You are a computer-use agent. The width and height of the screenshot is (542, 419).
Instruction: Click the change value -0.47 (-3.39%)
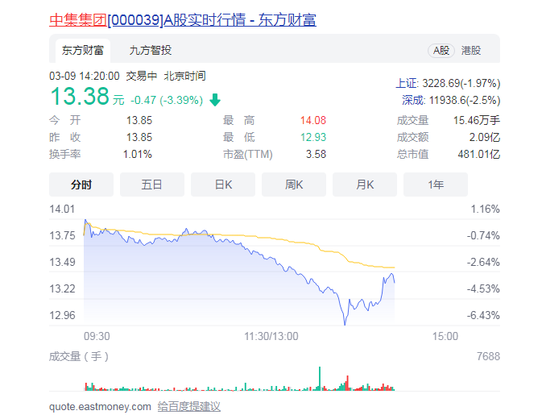[167, 100]
